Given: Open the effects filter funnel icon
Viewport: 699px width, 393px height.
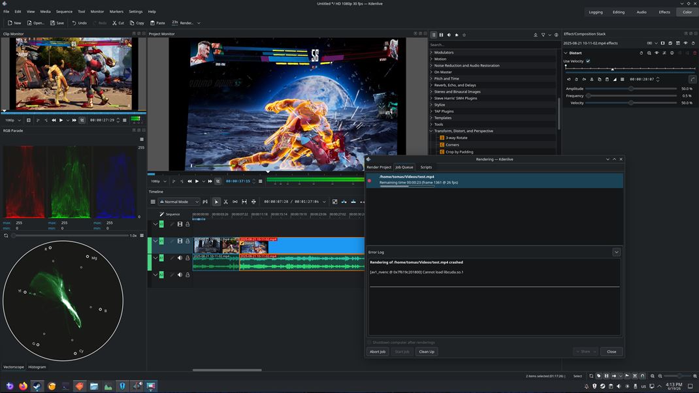Looking at the screenshot, I should (543, 35).
